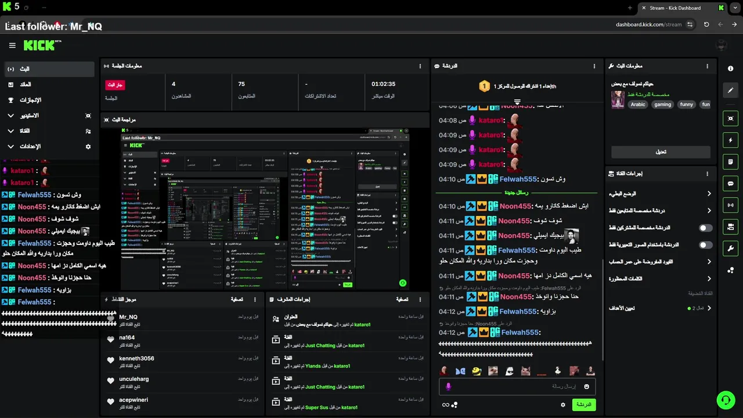This screenshot has width=743, height=418.
Task: Expand account age restrictions chevron
Action: click(x=709, y=262)
